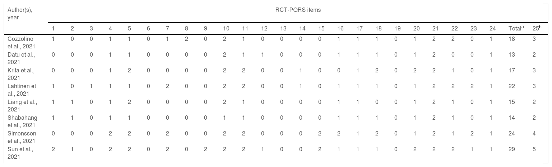This screenshot has width=552, height=167.
Task: Click the "Author(s), year" column header
Action: tap(20, 13)
